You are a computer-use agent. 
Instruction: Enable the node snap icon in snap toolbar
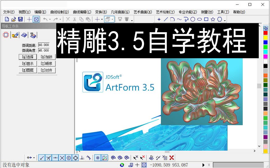[x=48, y=157]
